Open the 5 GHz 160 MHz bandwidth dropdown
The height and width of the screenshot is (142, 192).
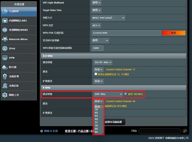(108, 94)
